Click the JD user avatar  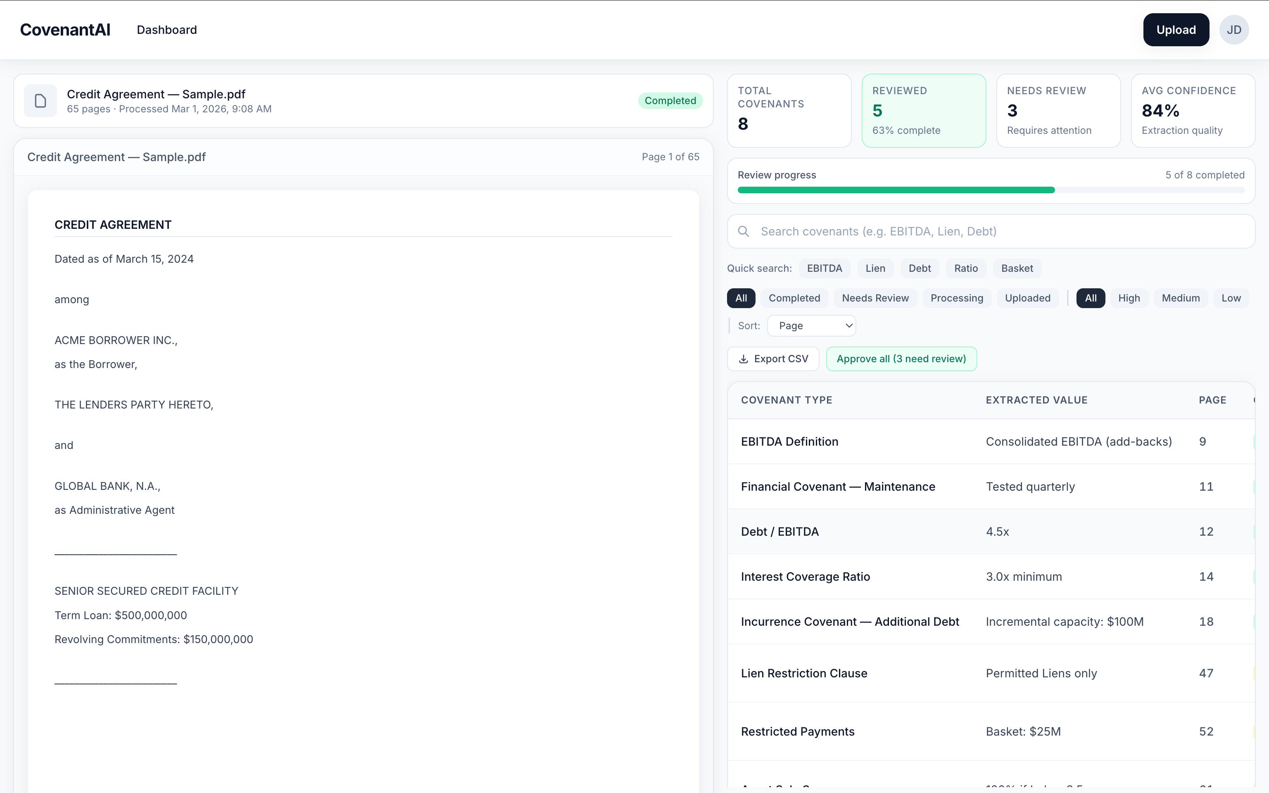click(1234, 30)
